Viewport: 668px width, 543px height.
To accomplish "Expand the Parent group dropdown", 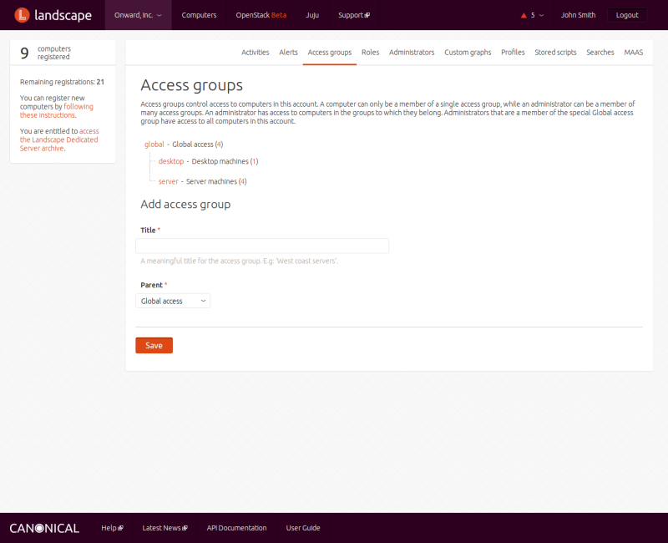I will [x=173, y=301].
